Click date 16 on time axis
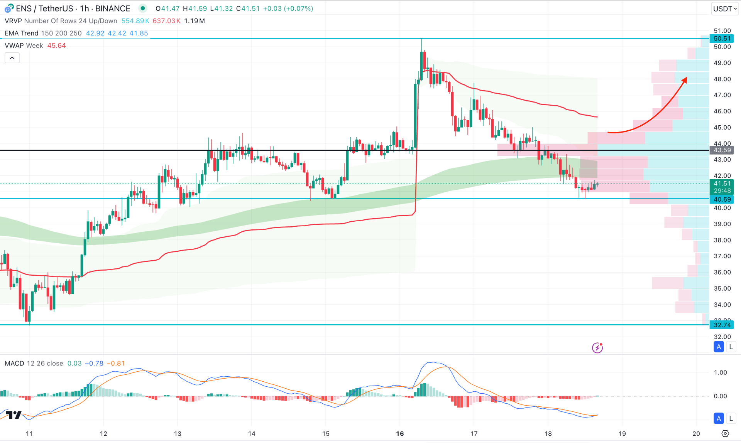 pyautogui.click(x=400, y=433)
